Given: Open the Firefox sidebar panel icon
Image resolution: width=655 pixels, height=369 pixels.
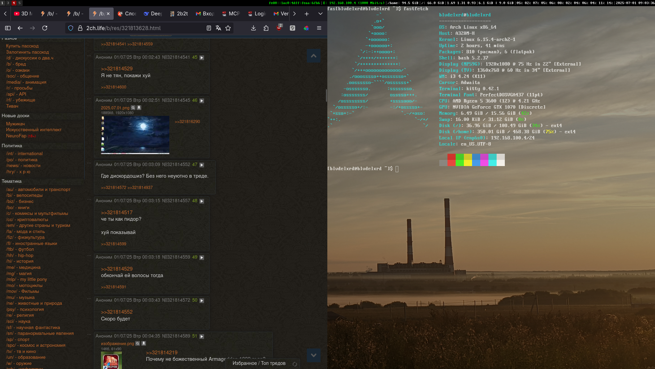Looking at the screenshot, I should 8,28.
